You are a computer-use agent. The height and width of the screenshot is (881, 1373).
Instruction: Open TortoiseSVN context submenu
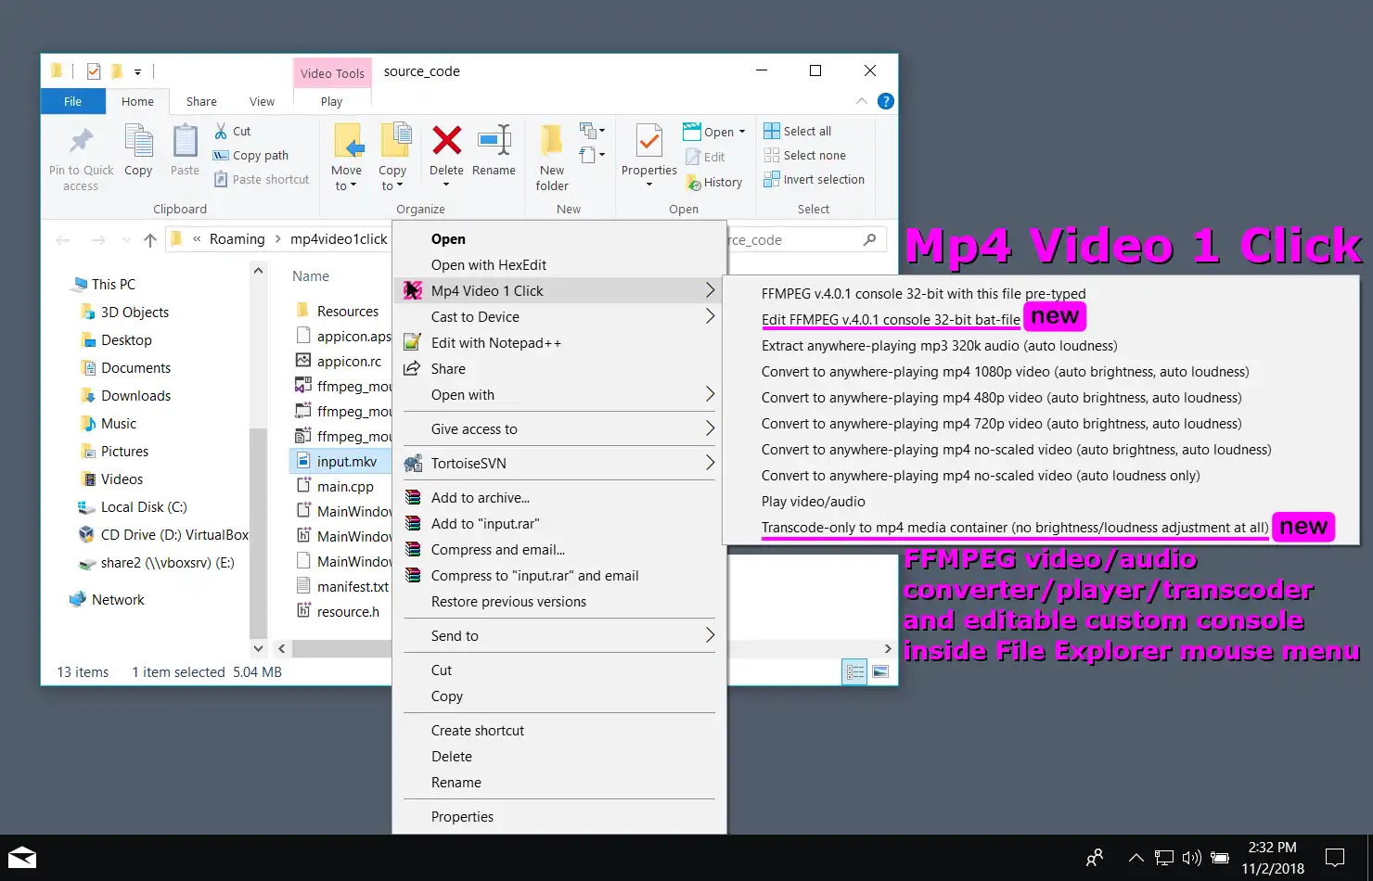coord(560,464)
